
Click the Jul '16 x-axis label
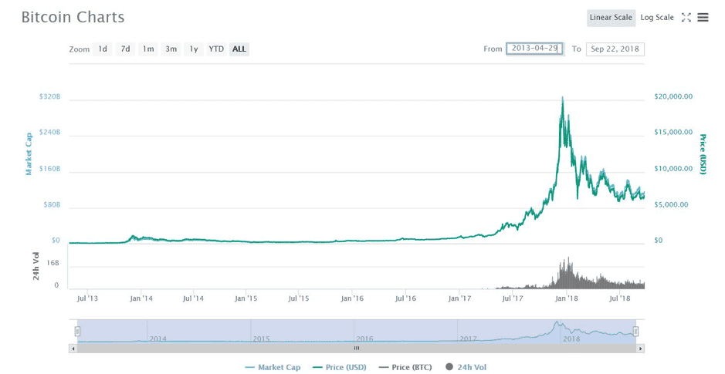click(405, 298)
